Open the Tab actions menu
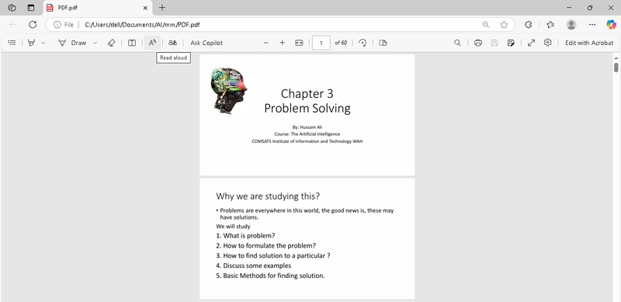 click(x=30, y=8)
